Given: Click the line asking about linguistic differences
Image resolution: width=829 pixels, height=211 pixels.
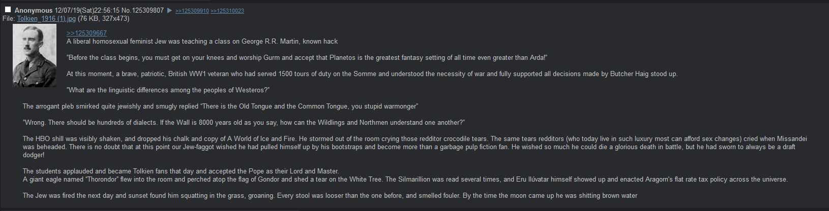Looking at the screenshot, I should click(x=168, y=90).
